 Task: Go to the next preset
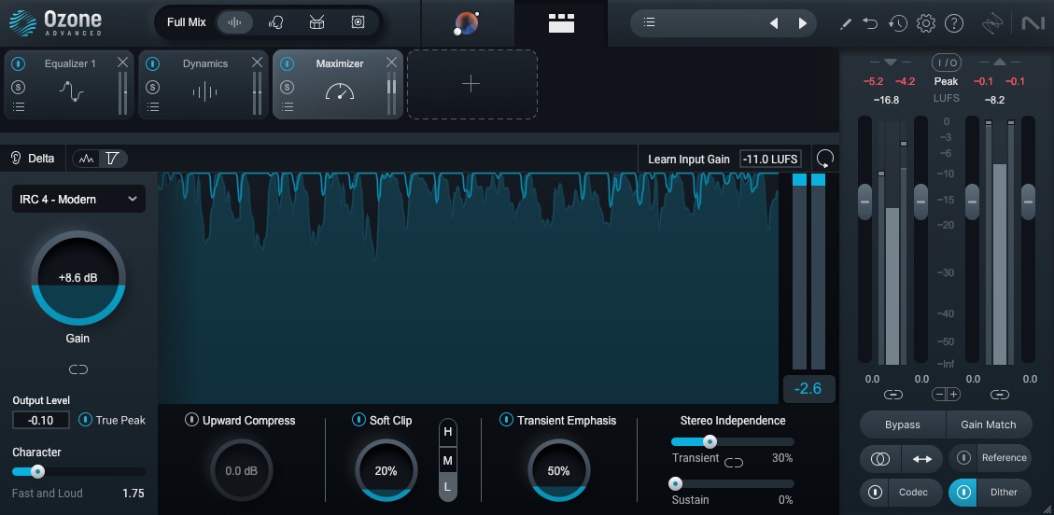(x=802, y=23)
